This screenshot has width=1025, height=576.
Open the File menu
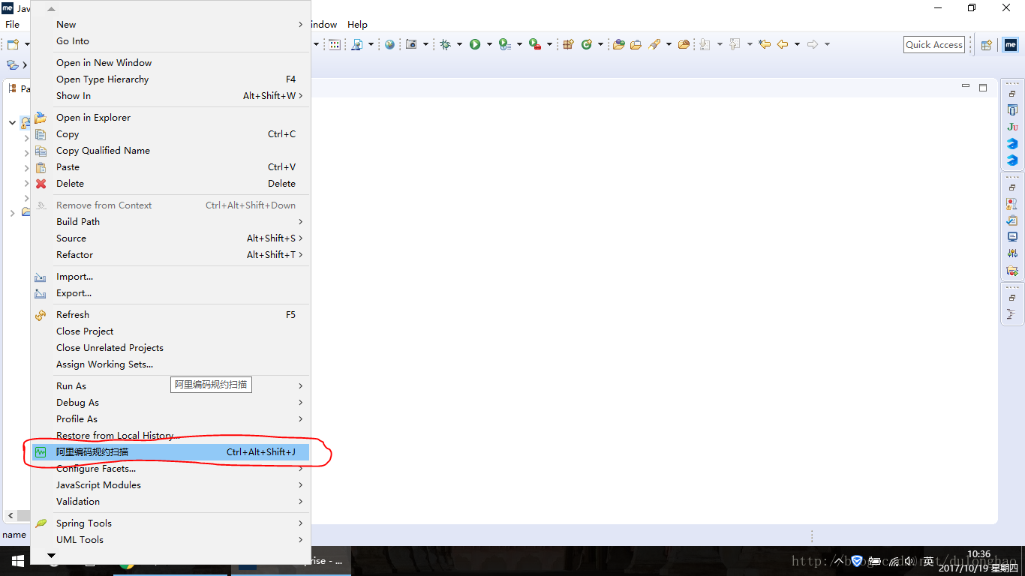point(13,25)
